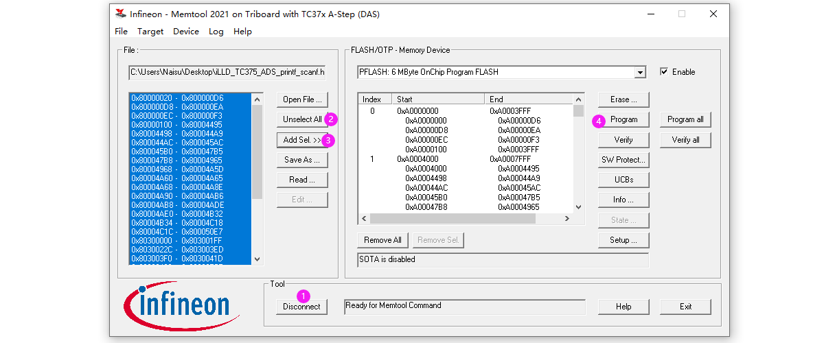This screenshot has height=343, width=824.
Task: Select sector index 1 row 0xA0004000
Action: click(466, 158)
